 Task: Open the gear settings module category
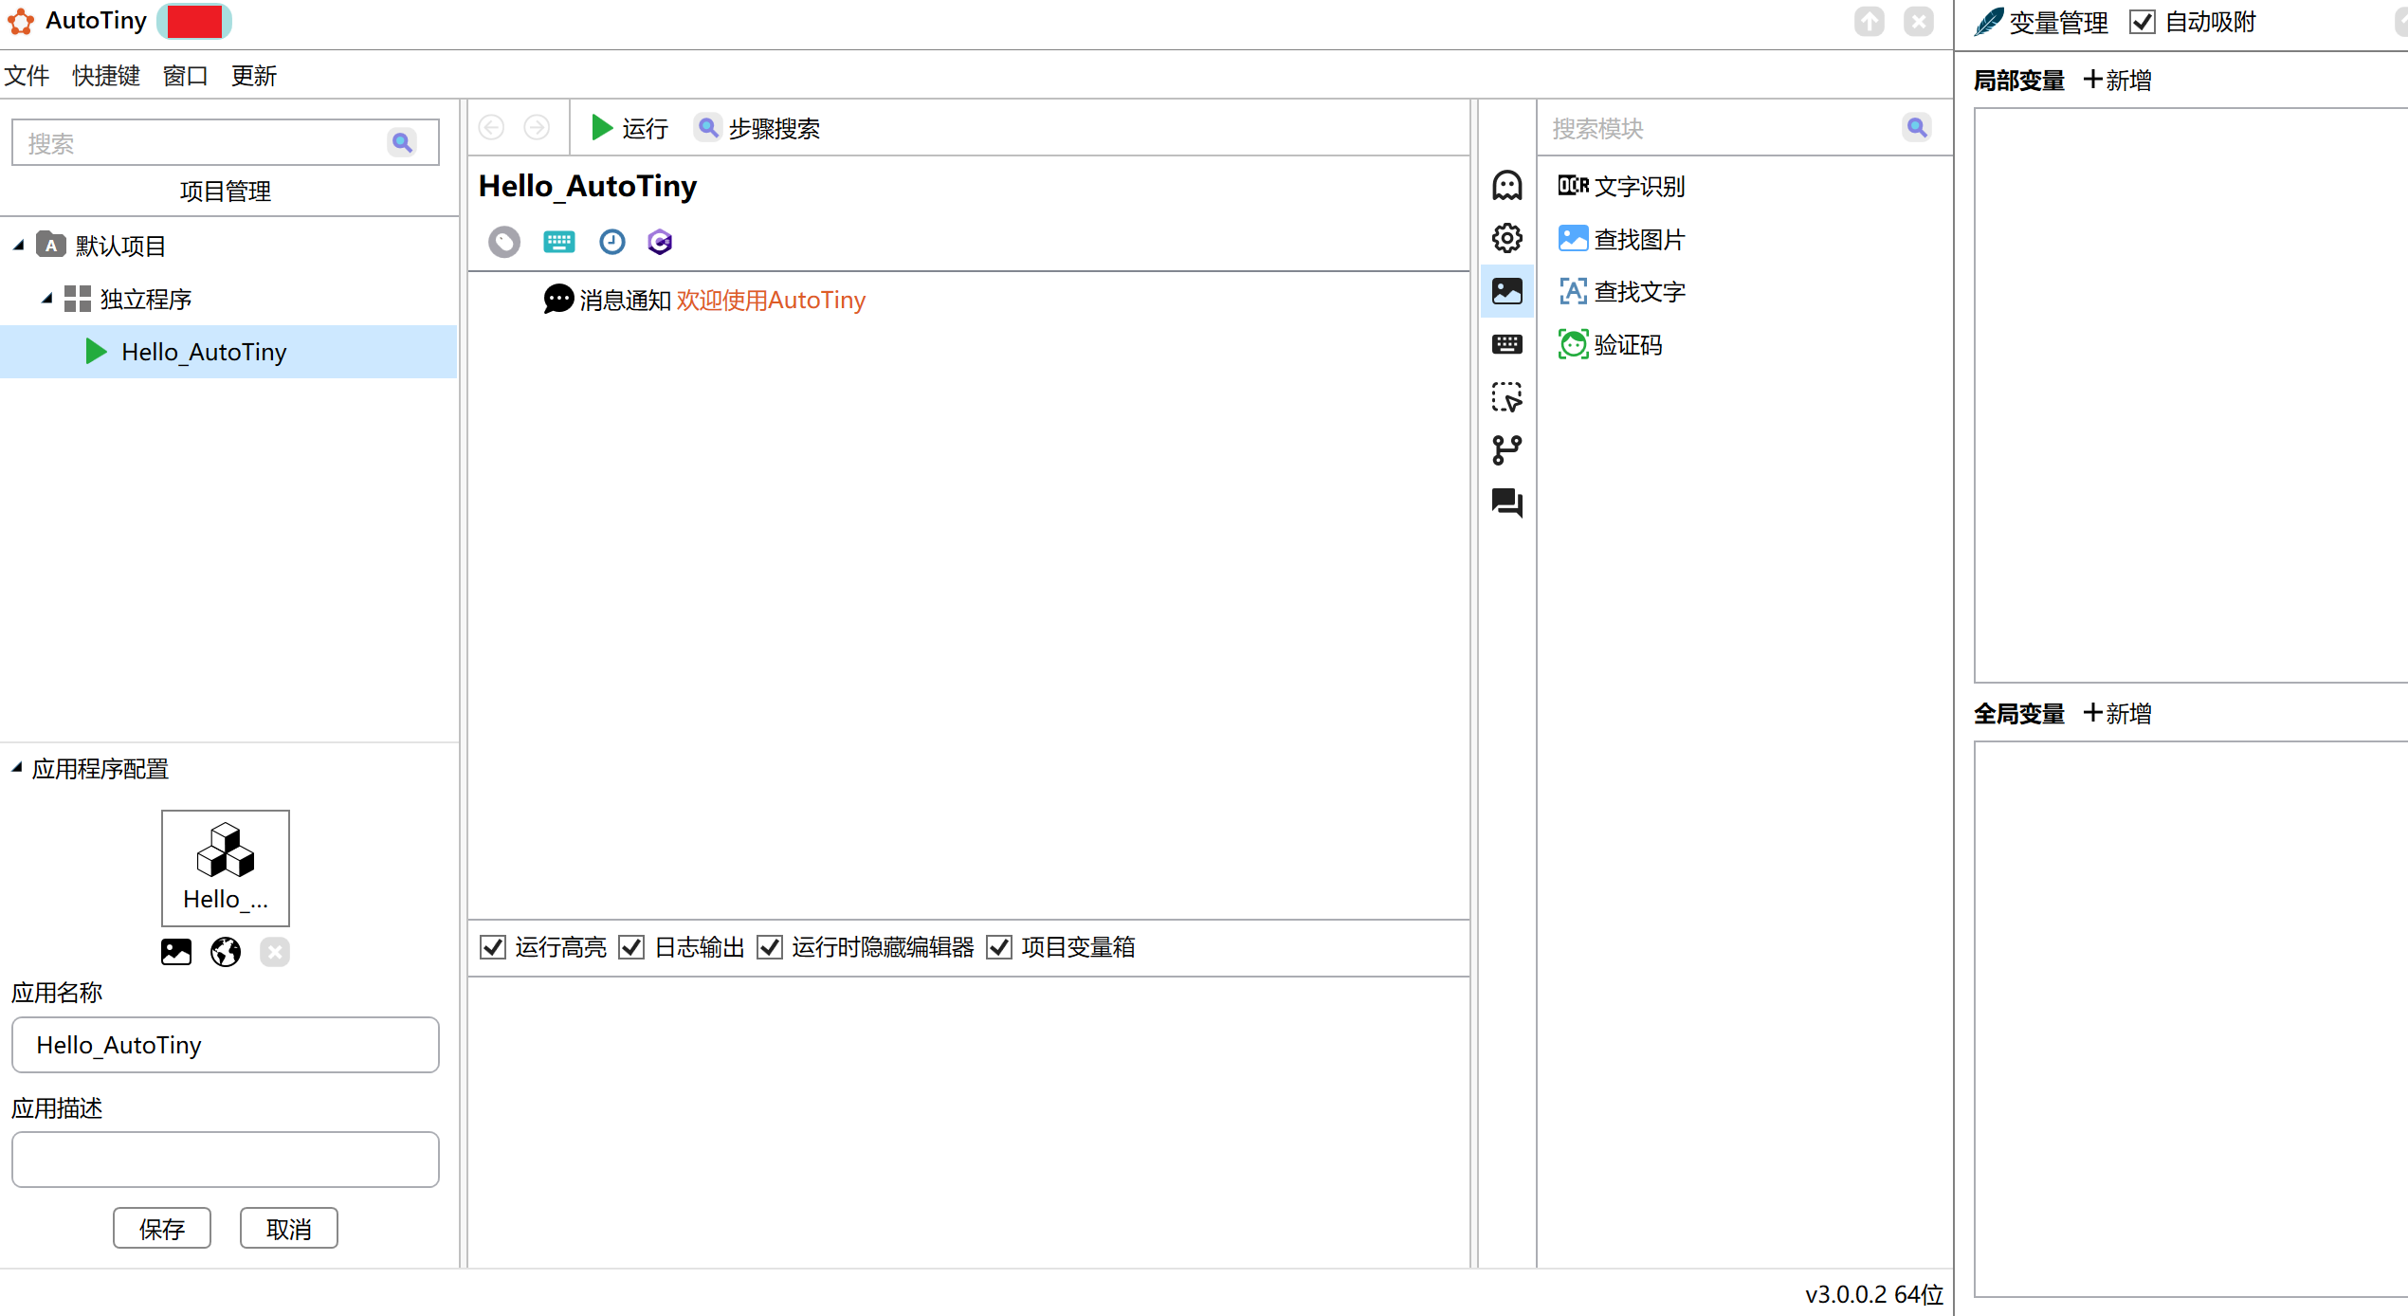pos(1506,238)
